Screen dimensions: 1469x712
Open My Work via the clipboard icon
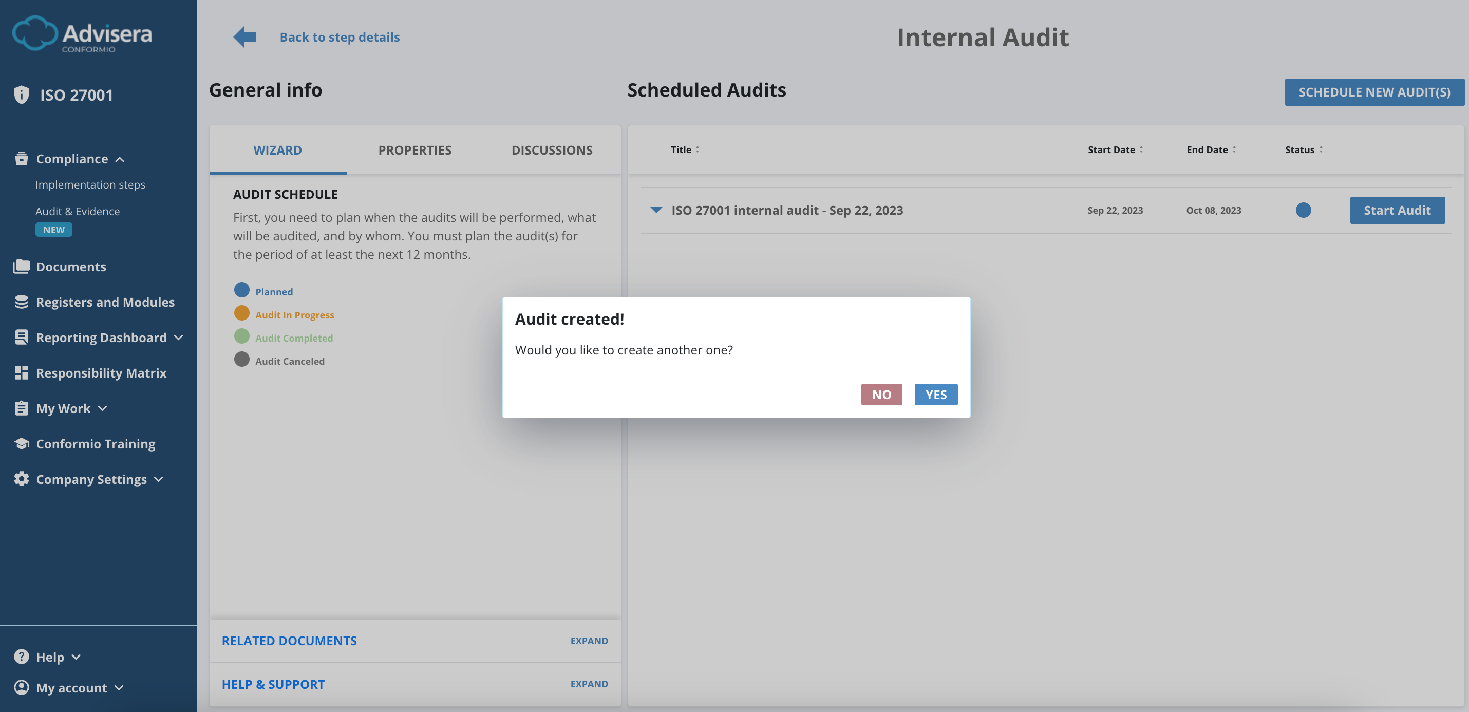click(x=21, y=408)
